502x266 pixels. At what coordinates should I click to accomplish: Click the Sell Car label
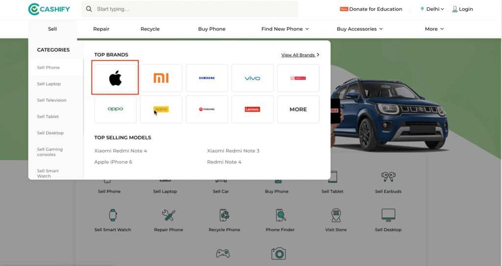pos(221,192)
